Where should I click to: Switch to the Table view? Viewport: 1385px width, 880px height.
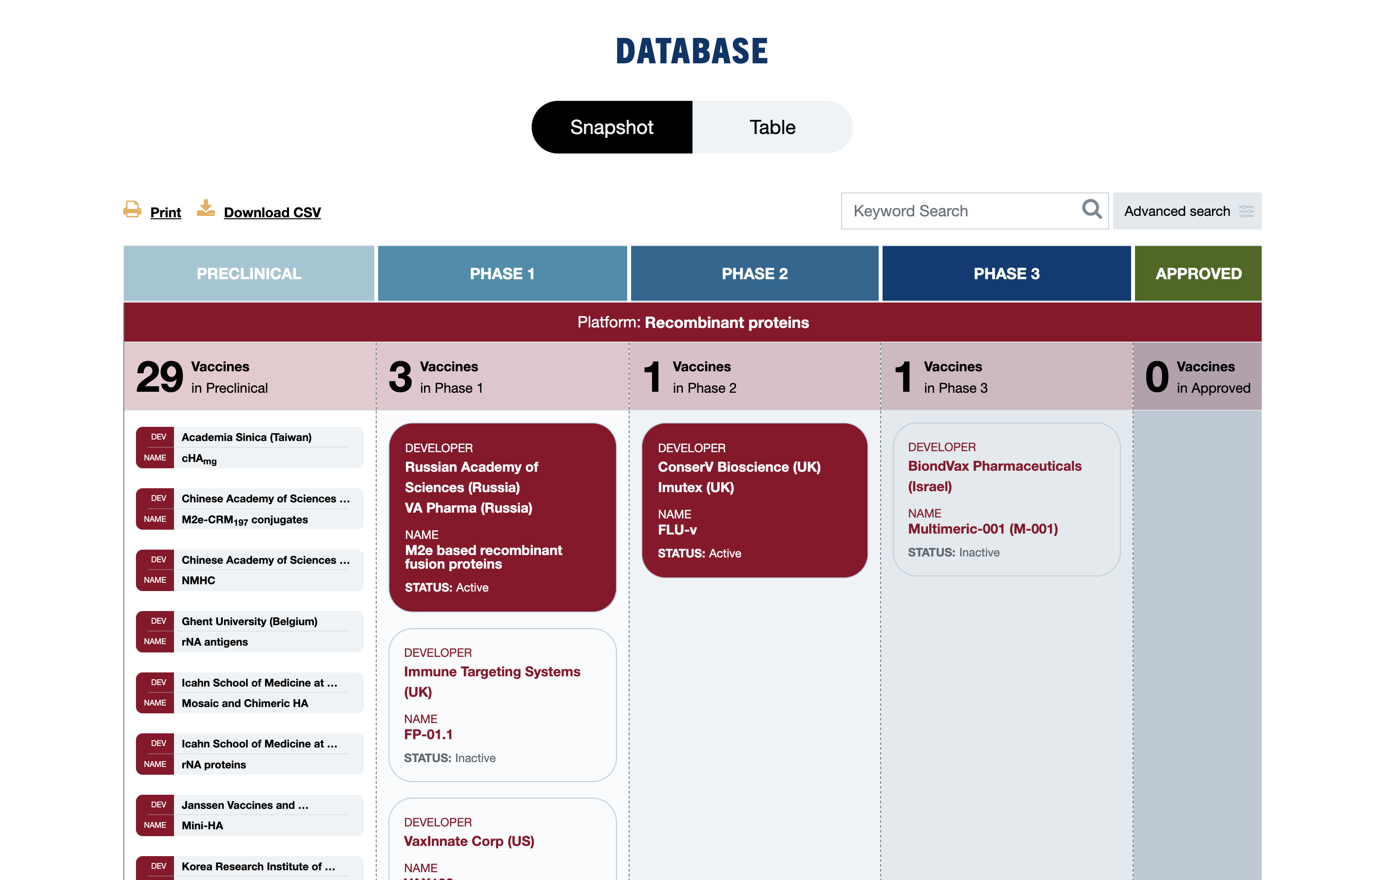[x=772, y=127]
